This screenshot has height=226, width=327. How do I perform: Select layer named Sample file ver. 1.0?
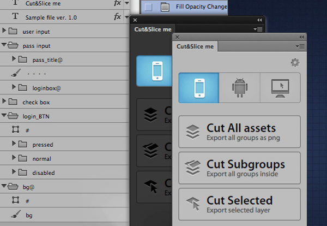[51, 17]
